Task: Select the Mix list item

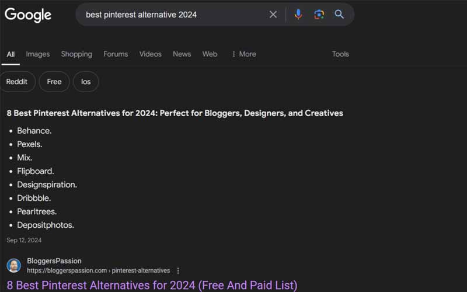Action: click(25, 158)
